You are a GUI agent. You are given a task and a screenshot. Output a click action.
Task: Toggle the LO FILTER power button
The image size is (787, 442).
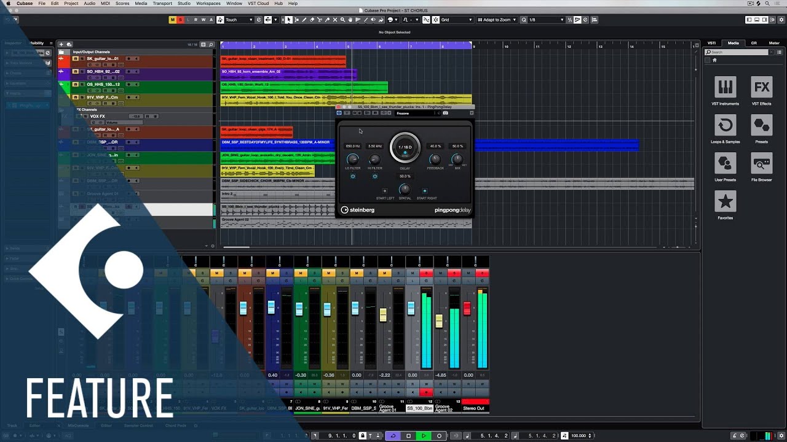pyautogui.click(x=353, y=176)
